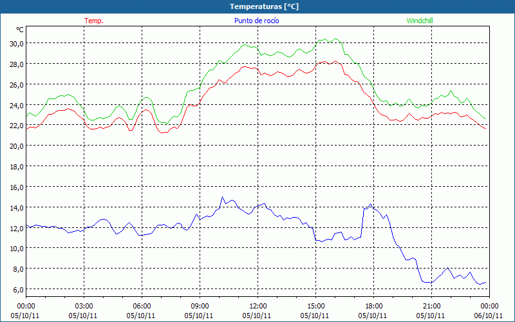The image size is (515, 322).
Task: Click the '14,0' y-axis value
Action: pos(17,207)
